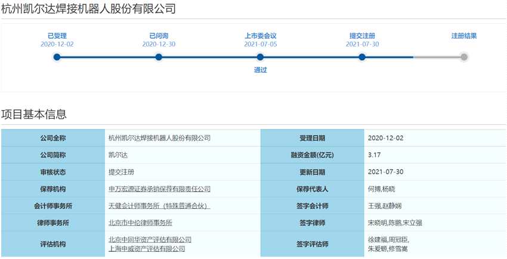Click the timeline date 2021-07-30 under 提交注册
The width and height of the screenshot is (507, 259).
pyautogui.click(x=362, y=44)
